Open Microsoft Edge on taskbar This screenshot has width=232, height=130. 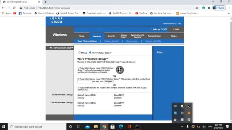[x=121, y=127]
